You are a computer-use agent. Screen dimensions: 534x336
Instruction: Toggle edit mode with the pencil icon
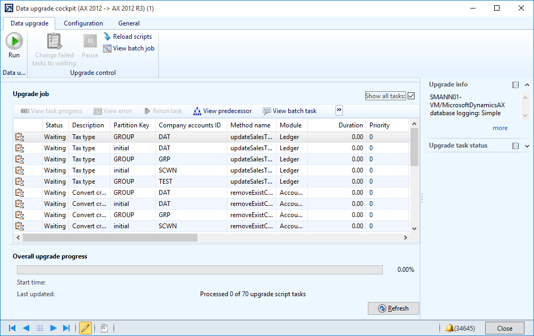[85, 328]
